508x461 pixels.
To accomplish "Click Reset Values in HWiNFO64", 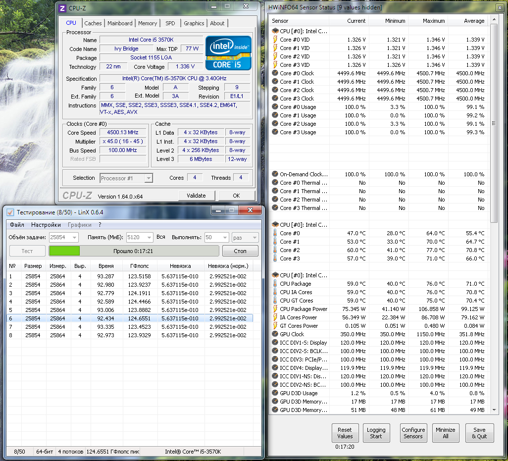I will point(345,433).
